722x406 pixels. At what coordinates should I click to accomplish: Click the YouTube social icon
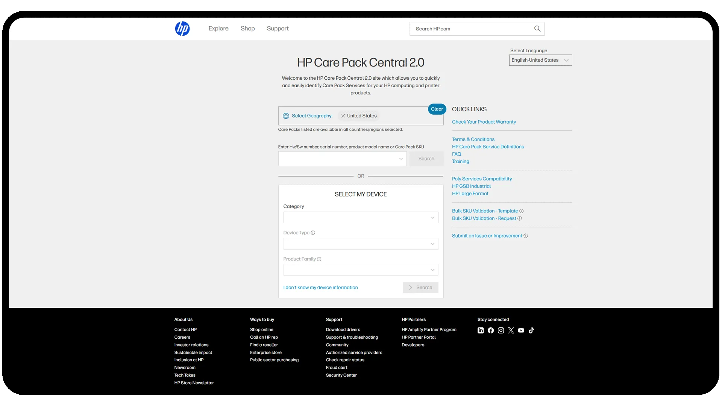click(x=521, y=331)
